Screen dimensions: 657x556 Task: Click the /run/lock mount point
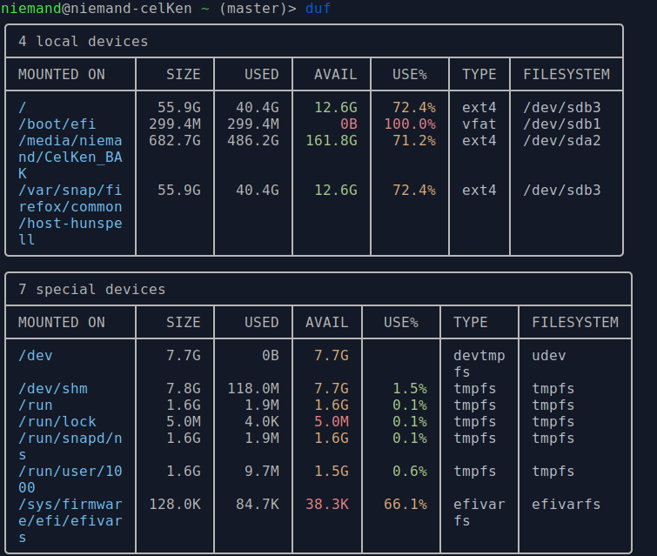(x=57, y=422)
